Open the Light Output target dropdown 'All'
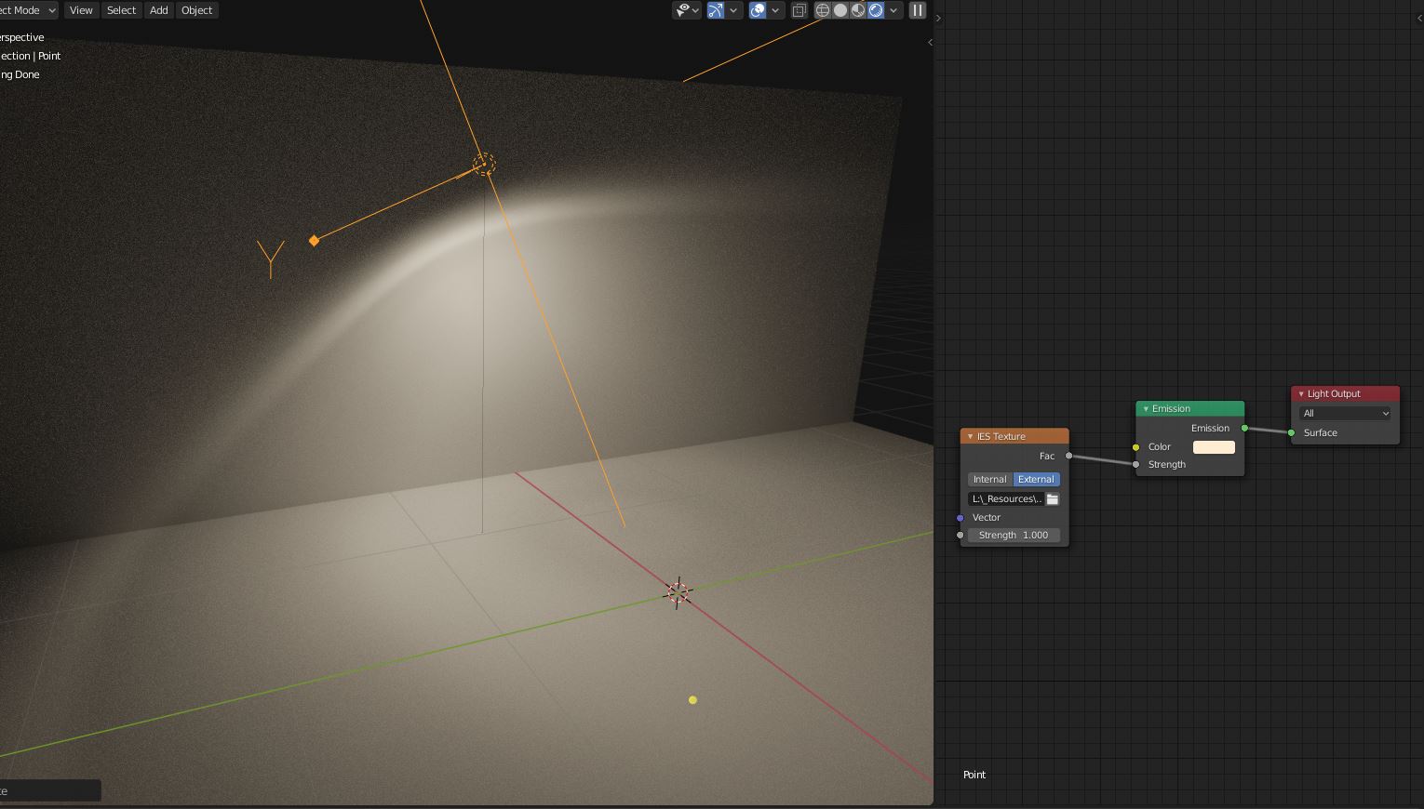 (x=1345, y=413)
